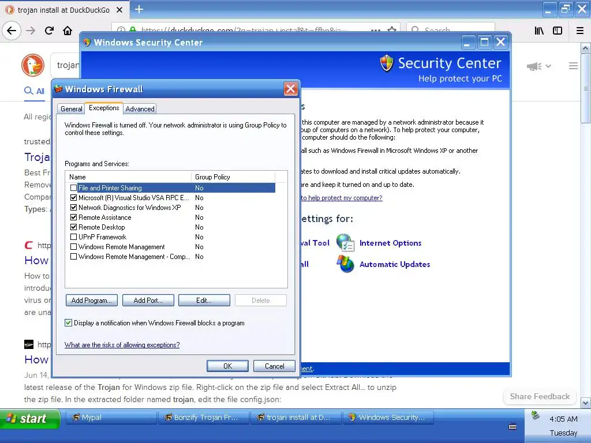Screen dimensions: 591x443
Task: Click Cancel in Windows Firewall dialog
Action: click(x=274, y=366)
